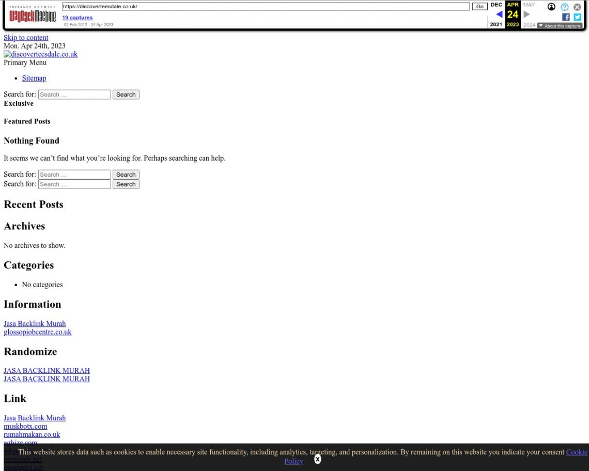Expand the About this capture dropdown

[x=560, y=26]
